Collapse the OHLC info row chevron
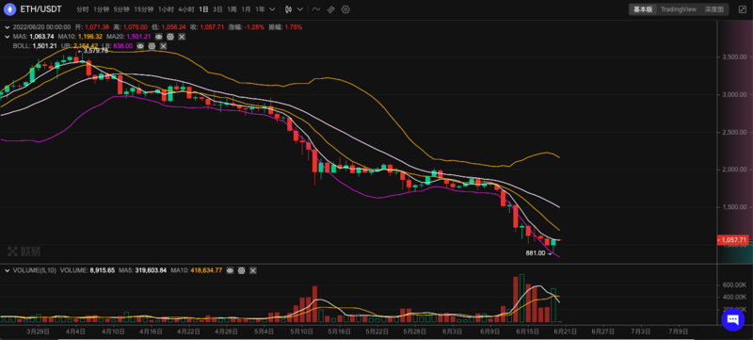Image resolution: width=753 pixels, height=340 pixels. click(x=7, y=27)
